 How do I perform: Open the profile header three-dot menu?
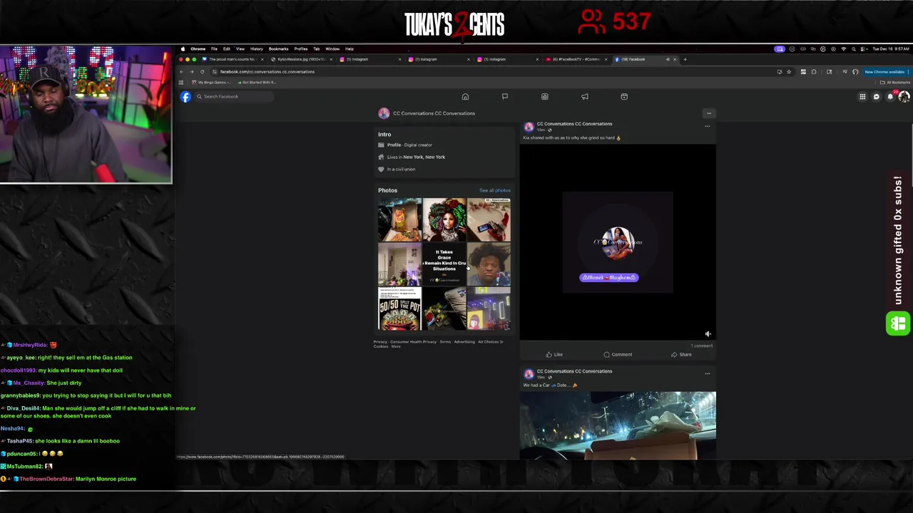[x=708, y=113]
